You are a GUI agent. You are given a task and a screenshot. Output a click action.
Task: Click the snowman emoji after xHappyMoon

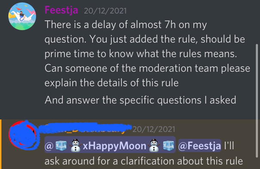tap(154, 145)
